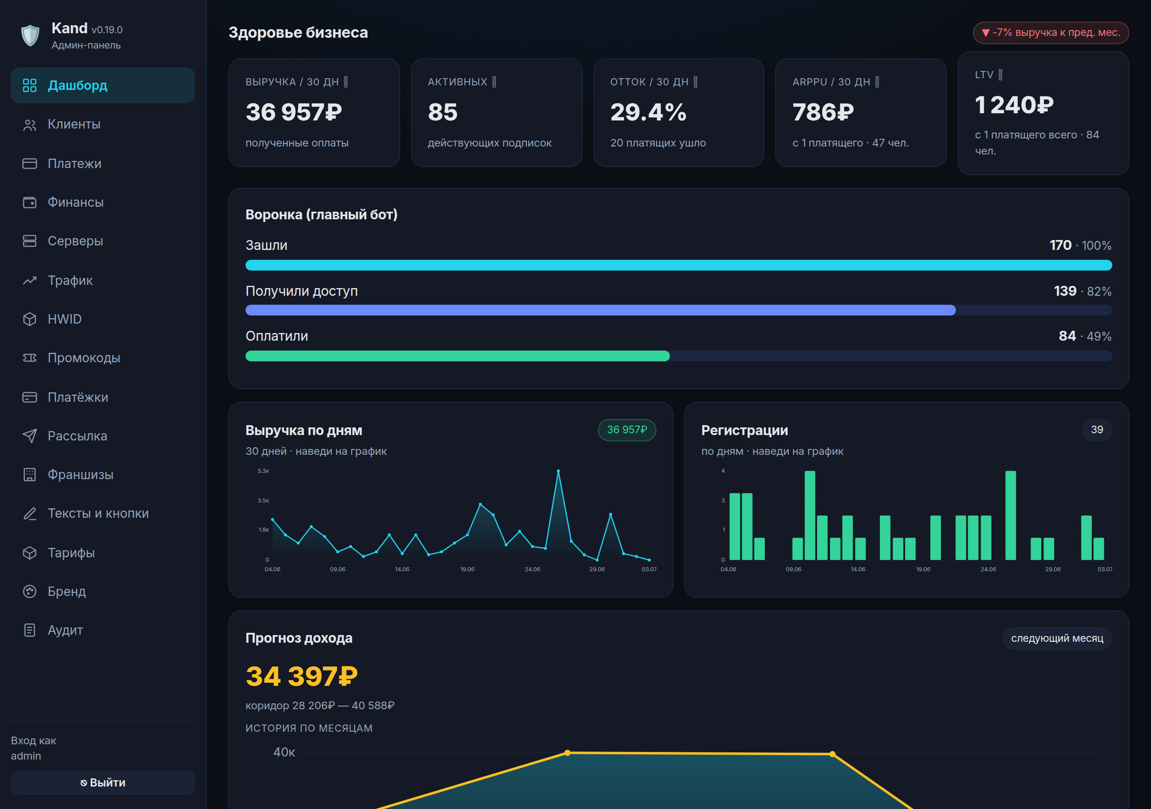Open the Клиенты users icon

coord(30,125)
